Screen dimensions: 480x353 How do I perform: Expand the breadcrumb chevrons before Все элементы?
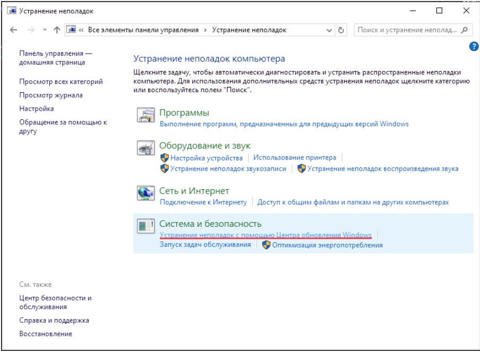click(x=81, y=30)
